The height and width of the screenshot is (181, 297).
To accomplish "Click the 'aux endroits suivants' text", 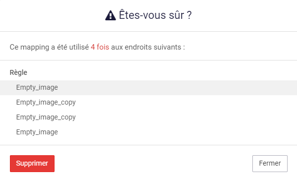I will click(x=146, y=47).
